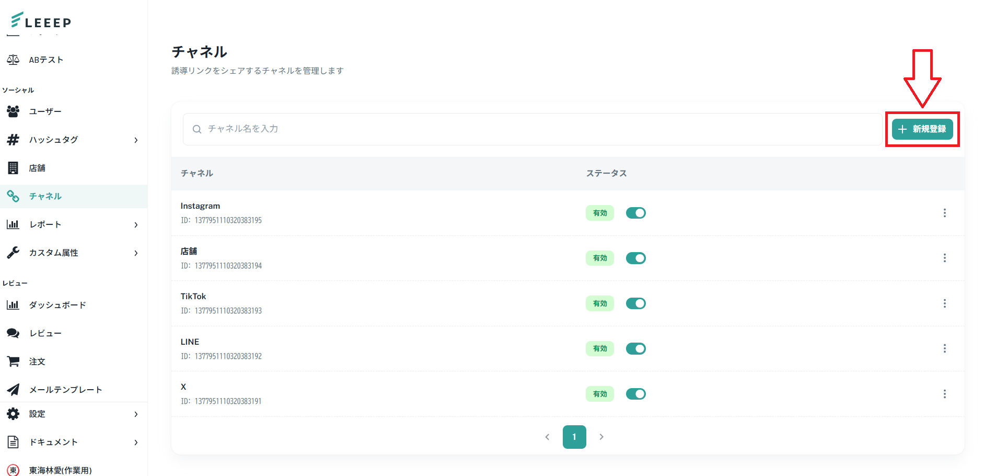Screen dimensions: 984x476
Task: Toggle the LINE channel status switch
Action: (x=635, y=348)
